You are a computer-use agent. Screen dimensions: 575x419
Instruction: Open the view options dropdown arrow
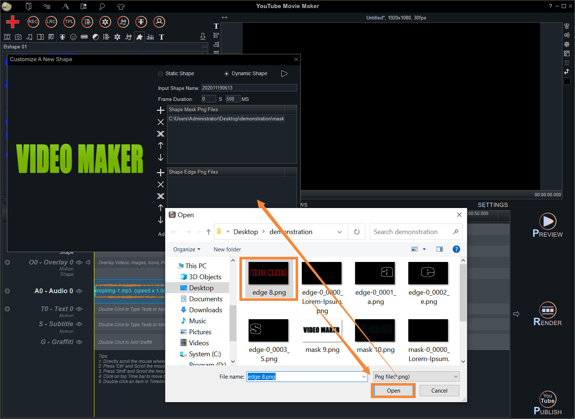pyautogui.click(x=424, y=249)
